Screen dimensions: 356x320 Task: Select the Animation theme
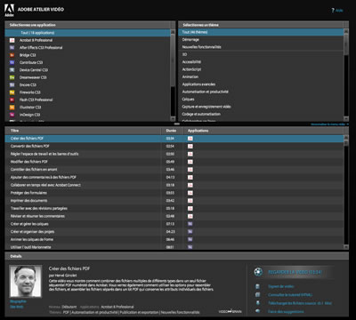(x=261, y=76)
